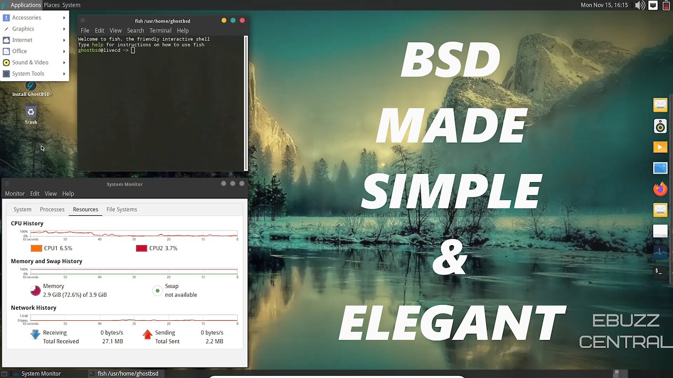
Task: Open the Internet submenu
Action: 34,40
